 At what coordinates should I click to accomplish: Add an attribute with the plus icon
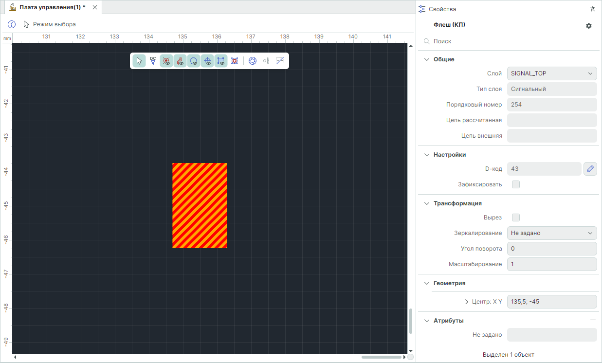(x=593, y=320)
